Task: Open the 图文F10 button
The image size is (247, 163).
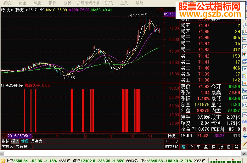Action: point(172,147)
